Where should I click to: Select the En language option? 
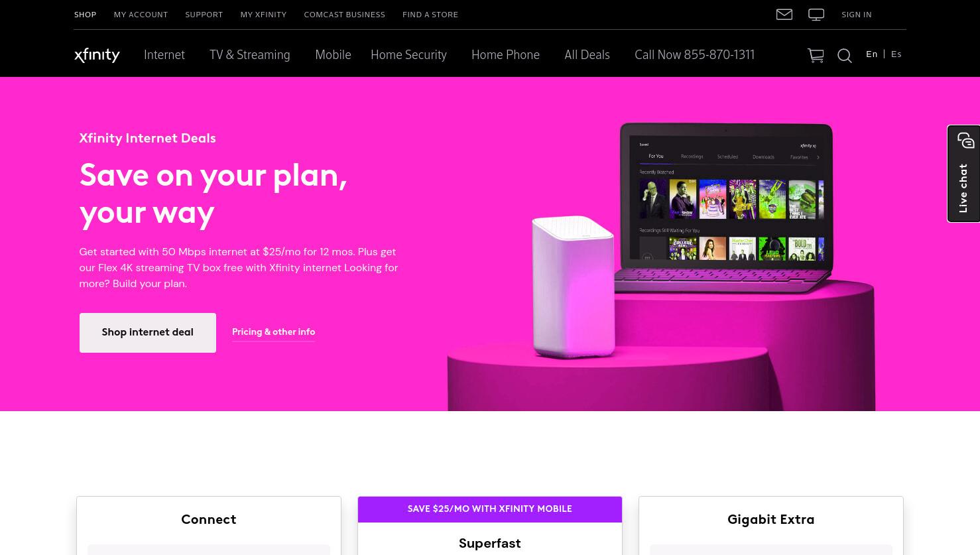(872, 54)
